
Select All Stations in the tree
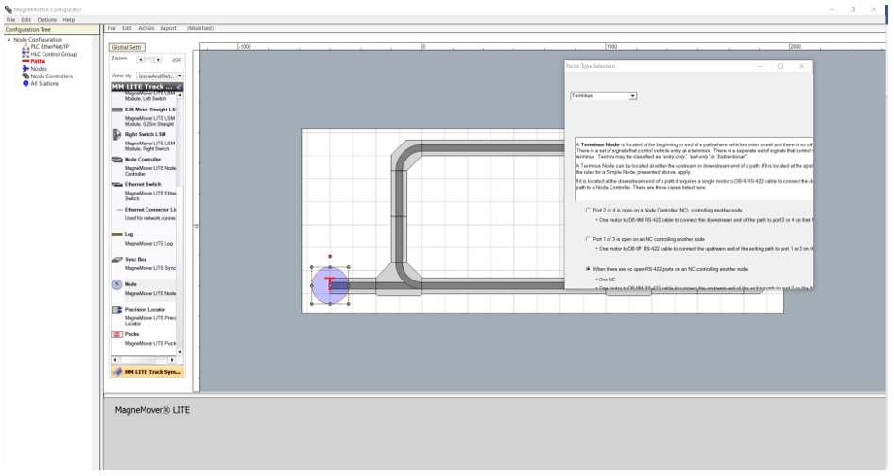pyautogui.click(x=44, y=83)
